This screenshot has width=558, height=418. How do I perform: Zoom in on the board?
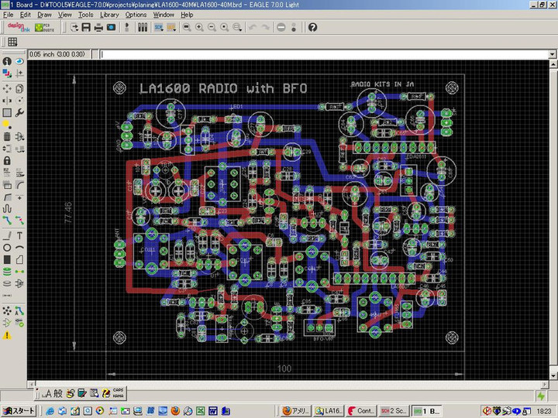[x=199, y=27]
